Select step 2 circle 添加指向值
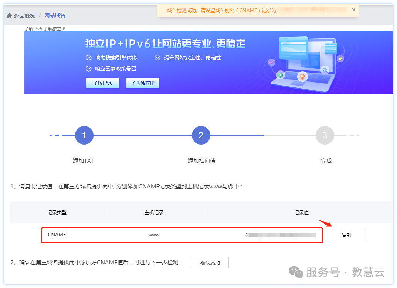The image size is (397, 288). (x=201, y=135)
